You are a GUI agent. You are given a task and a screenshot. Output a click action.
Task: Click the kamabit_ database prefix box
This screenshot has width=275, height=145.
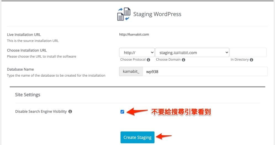pyautogui.click(x=131, y=71)
